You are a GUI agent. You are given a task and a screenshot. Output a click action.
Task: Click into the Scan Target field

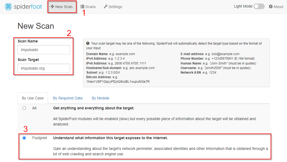click(44, 68)
